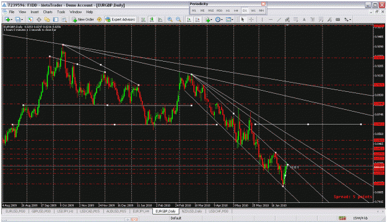Open the Strategy Tester icon
Screen dimensions: 387x222
click(64, 19)
